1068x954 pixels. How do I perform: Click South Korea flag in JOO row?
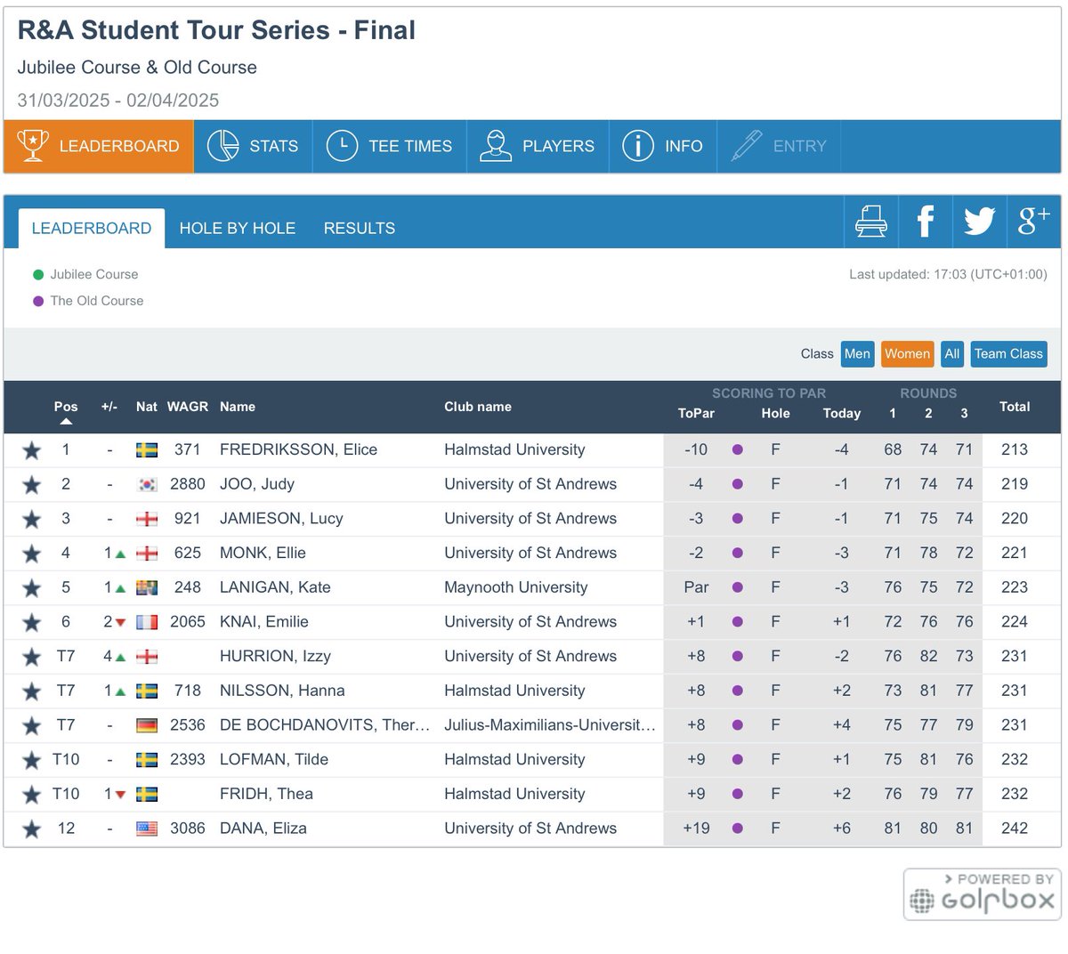pos(147,485)
